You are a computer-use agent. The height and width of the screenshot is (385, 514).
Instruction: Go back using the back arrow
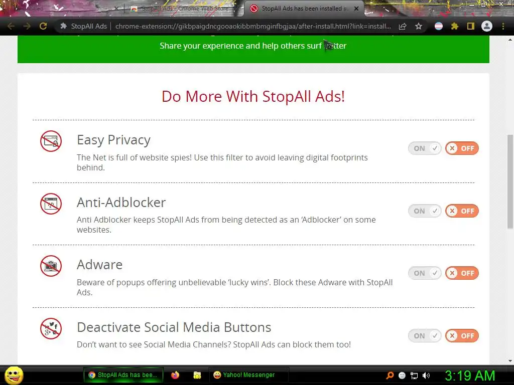(x=11, y=26)
